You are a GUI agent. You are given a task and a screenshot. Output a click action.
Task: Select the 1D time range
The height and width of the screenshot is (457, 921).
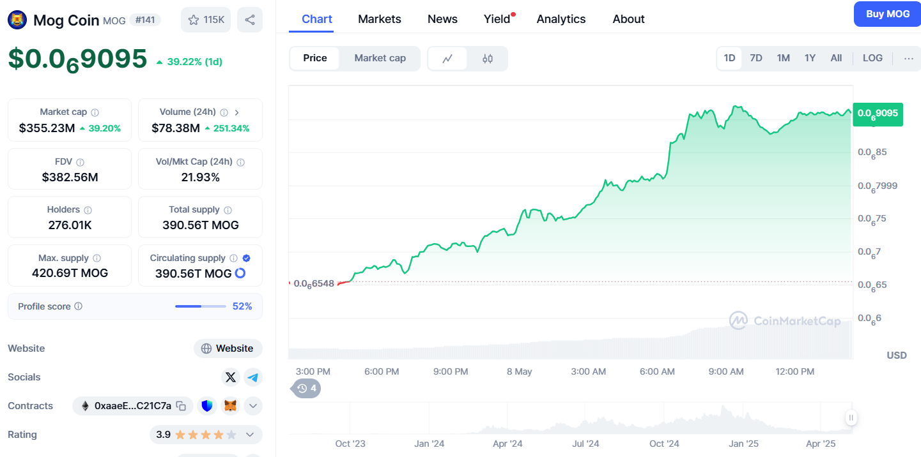pyautogui.click(x=729, y=58)
